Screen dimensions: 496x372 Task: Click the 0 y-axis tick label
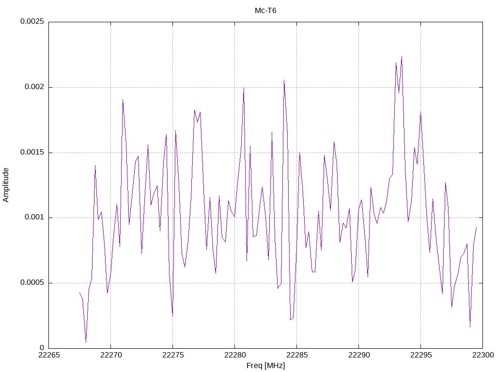pyautogui.click(x=42, y=348)
